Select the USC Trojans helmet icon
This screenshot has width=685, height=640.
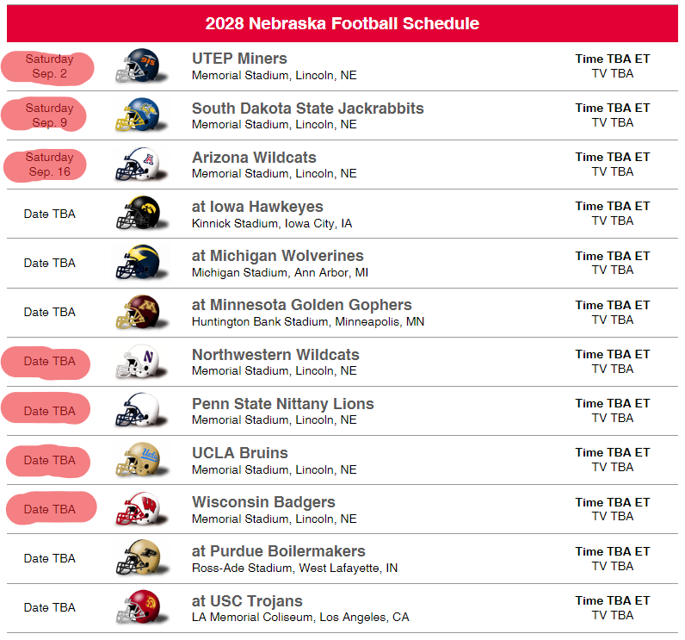(140, 607)
